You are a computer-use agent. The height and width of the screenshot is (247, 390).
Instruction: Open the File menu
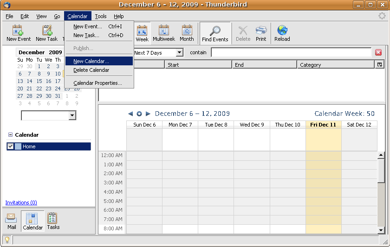click(x=9, y=16)
